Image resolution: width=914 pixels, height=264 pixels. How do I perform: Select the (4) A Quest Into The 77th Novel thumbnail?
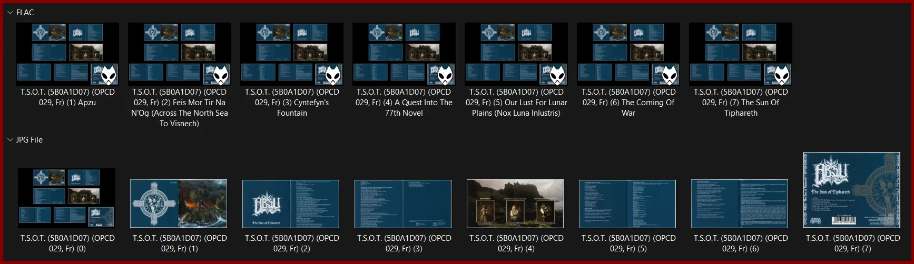coord(404,54)
